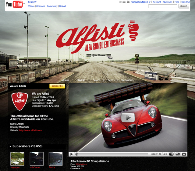The width and height of the screenshot is (195, 171).
Task: Open the Help link
Action: (x=177, y=2)
